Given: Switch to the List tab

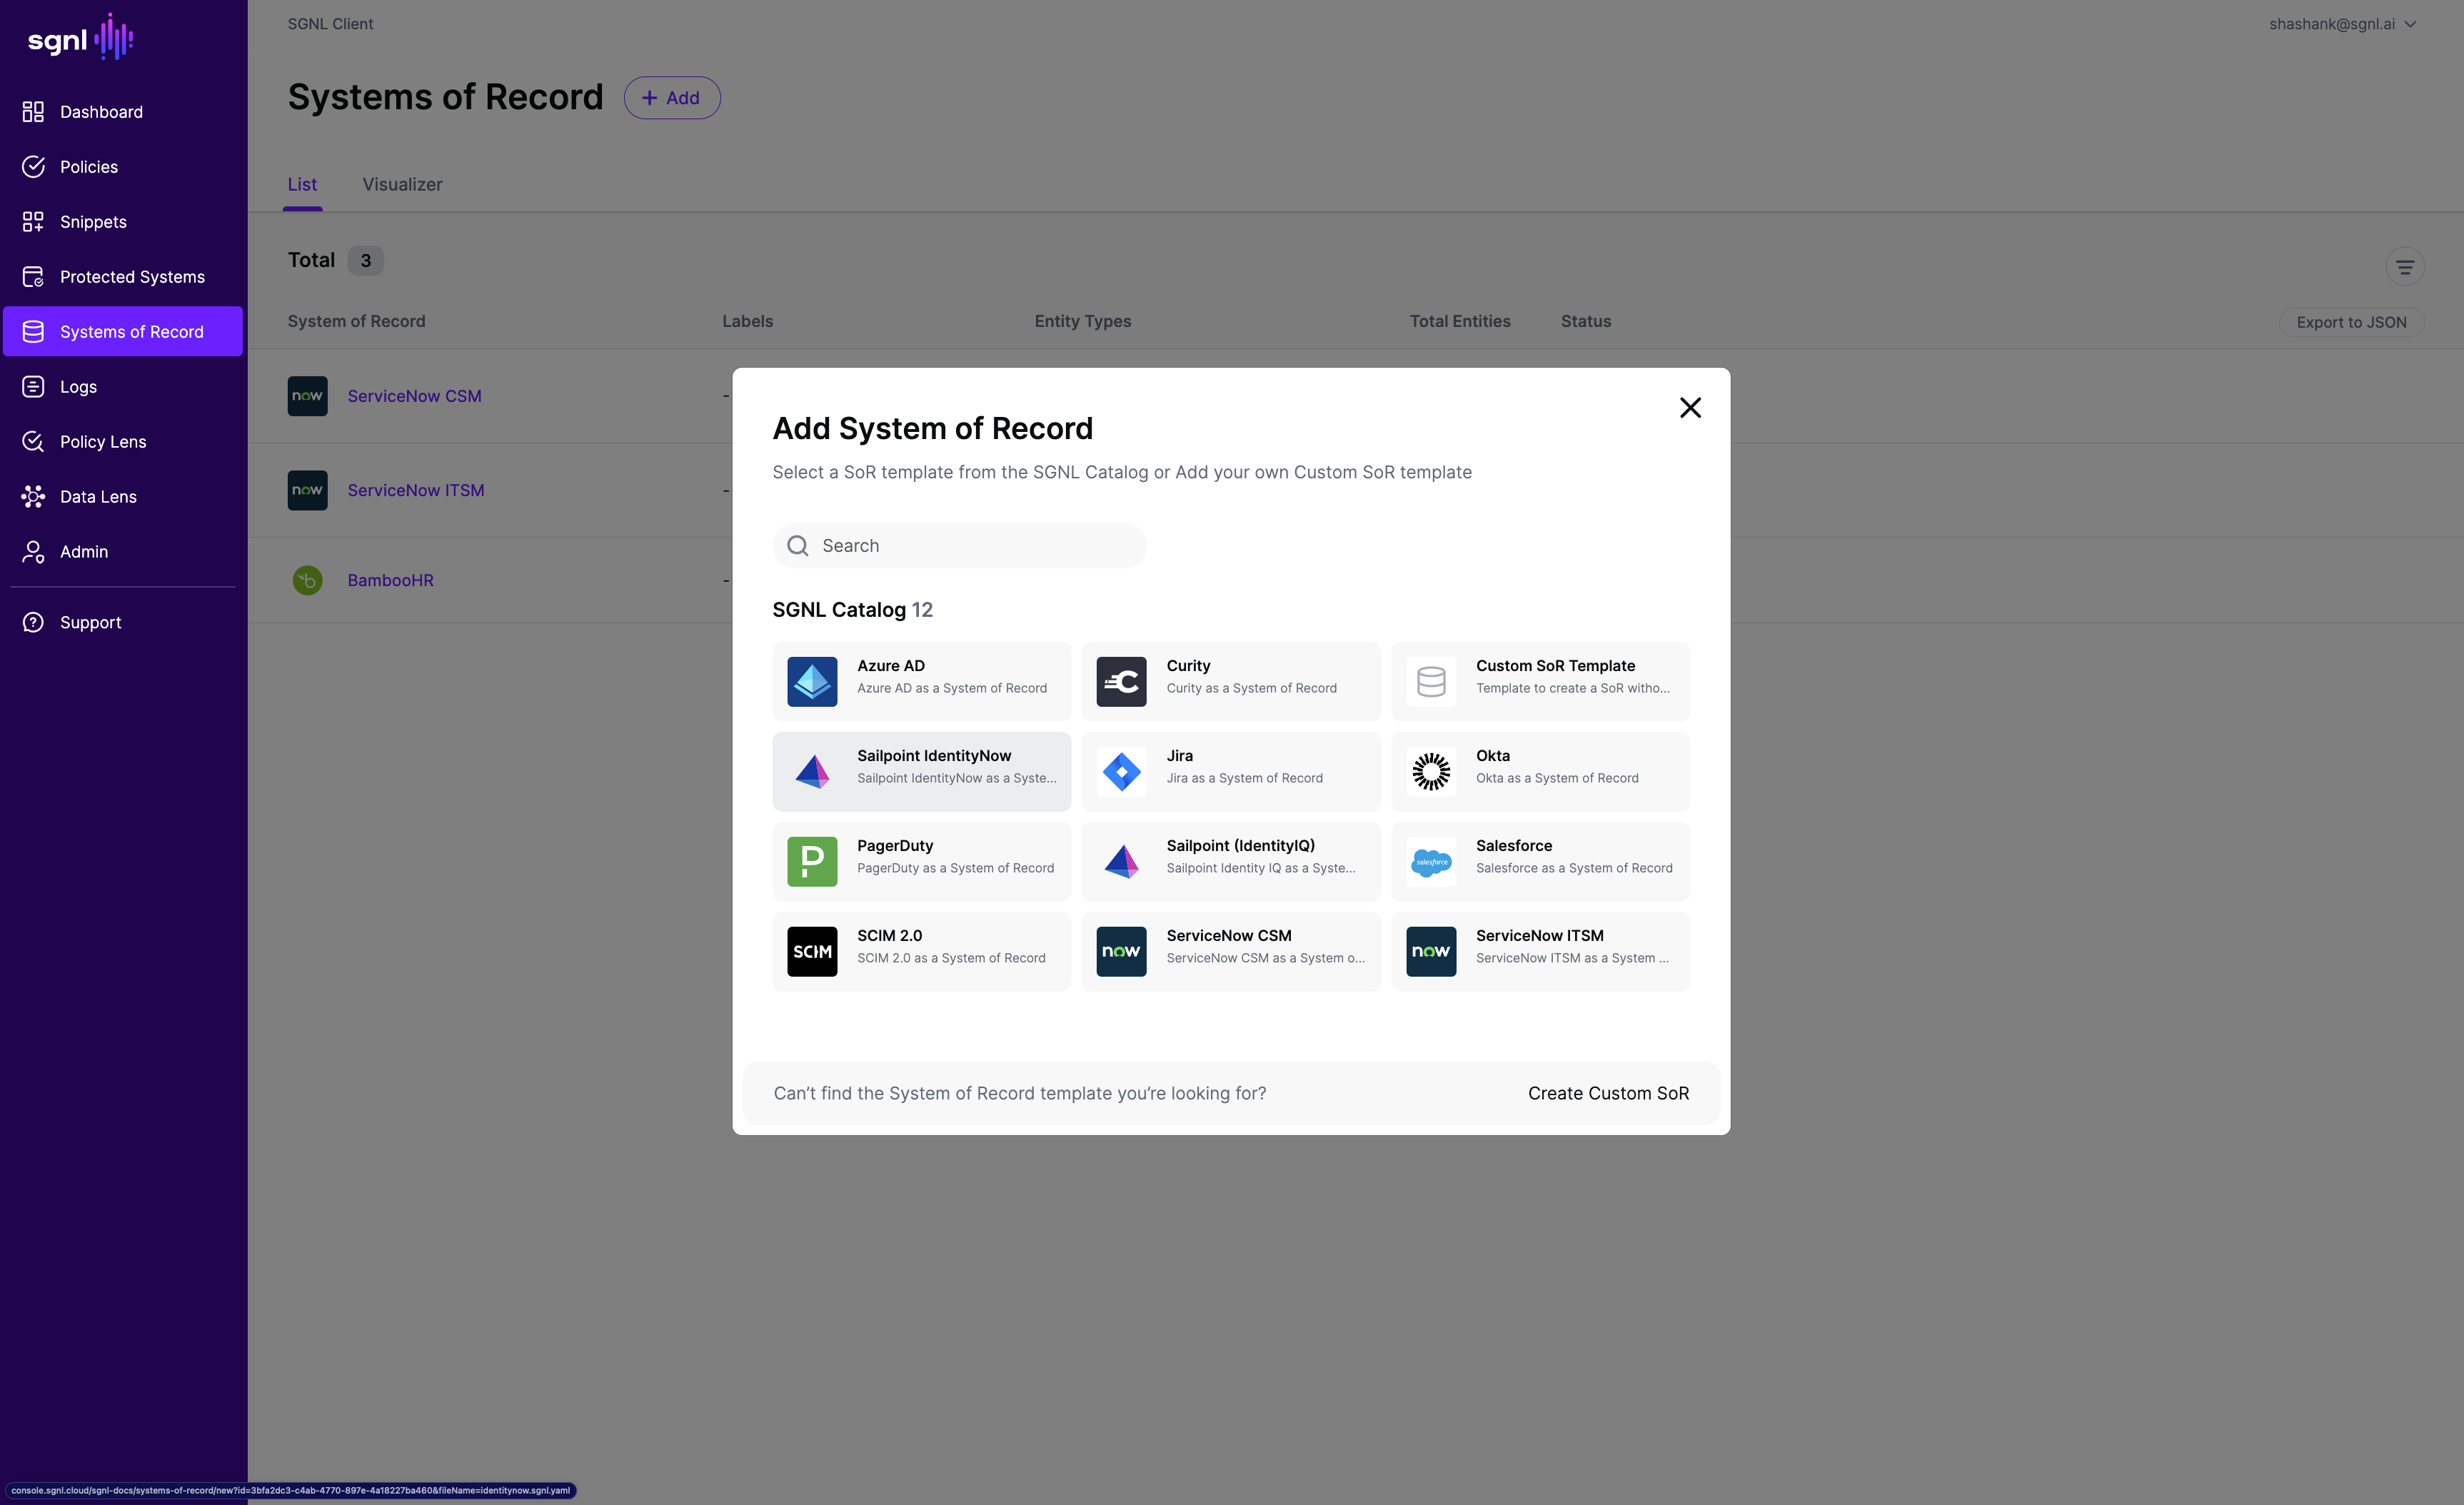Looking at the screenshot, I should click(x=302, y=185).
